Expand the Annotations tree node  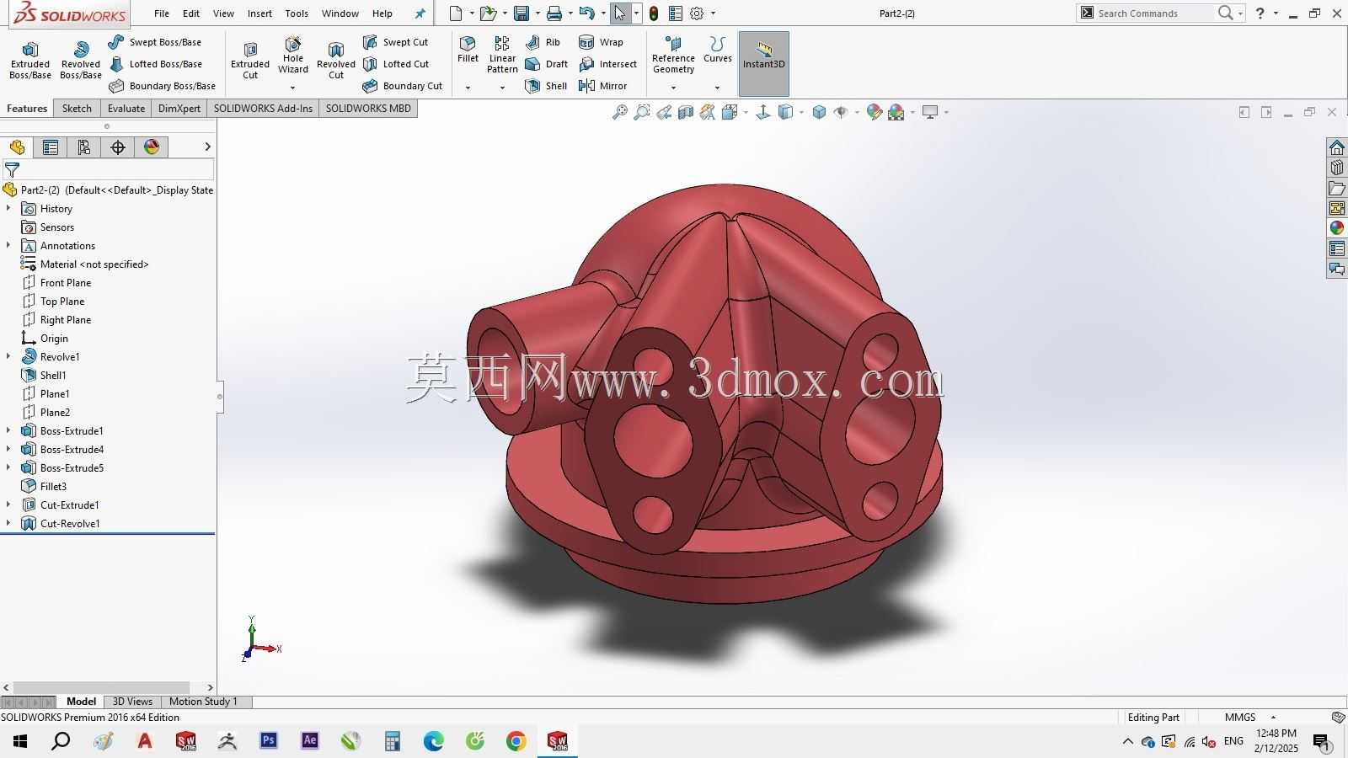click(8, 245)
